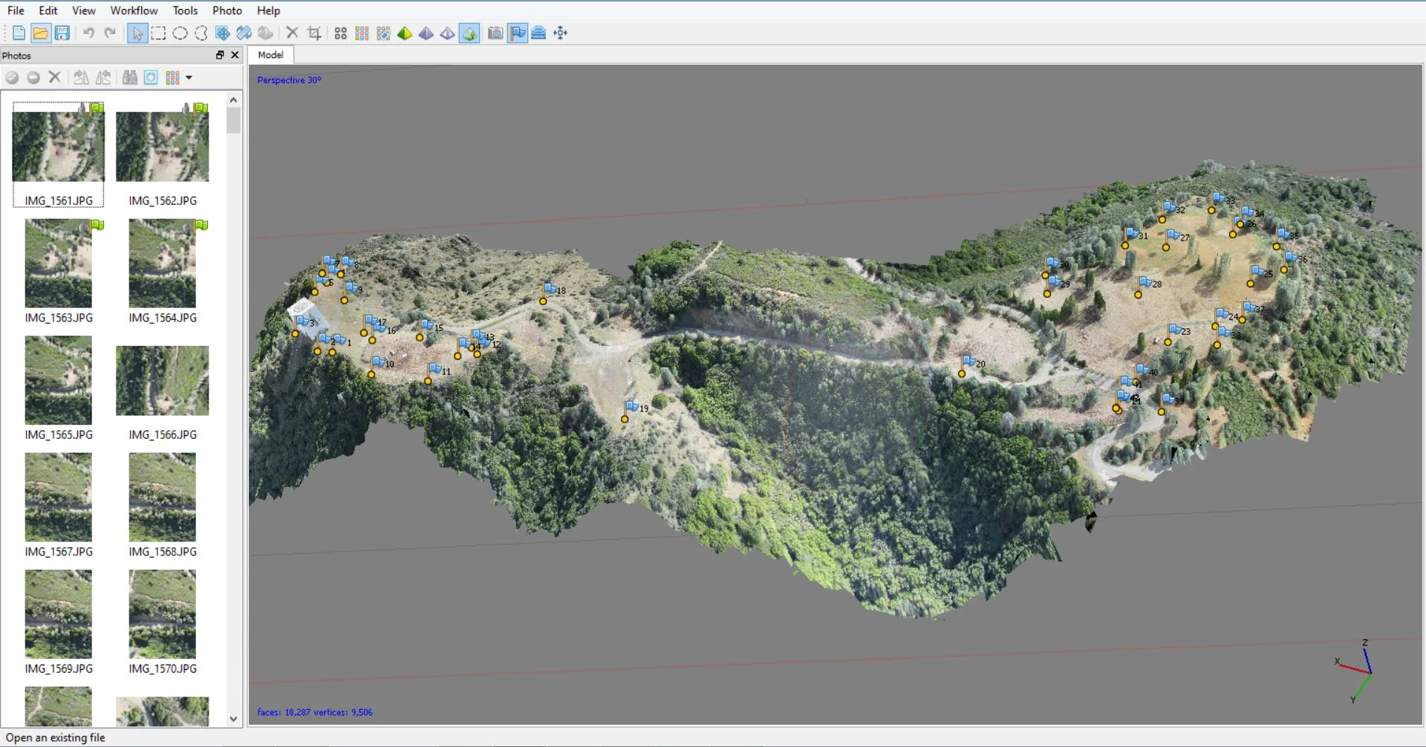Open the Workflow menu
Viewport: 1426px width, 747px height.
point(134,10)
